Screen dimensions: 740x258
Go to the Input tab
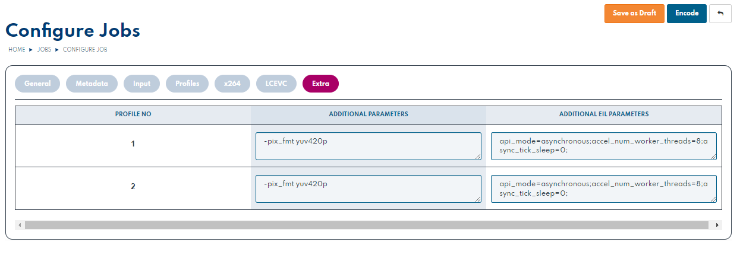click(141, 84)
